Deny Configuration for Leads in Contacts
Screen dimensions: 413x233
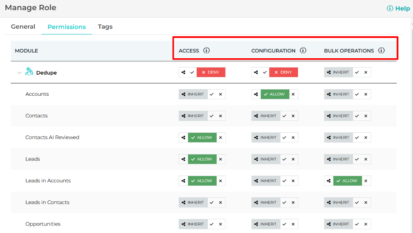pyautogui.click(x=293, y=202)
